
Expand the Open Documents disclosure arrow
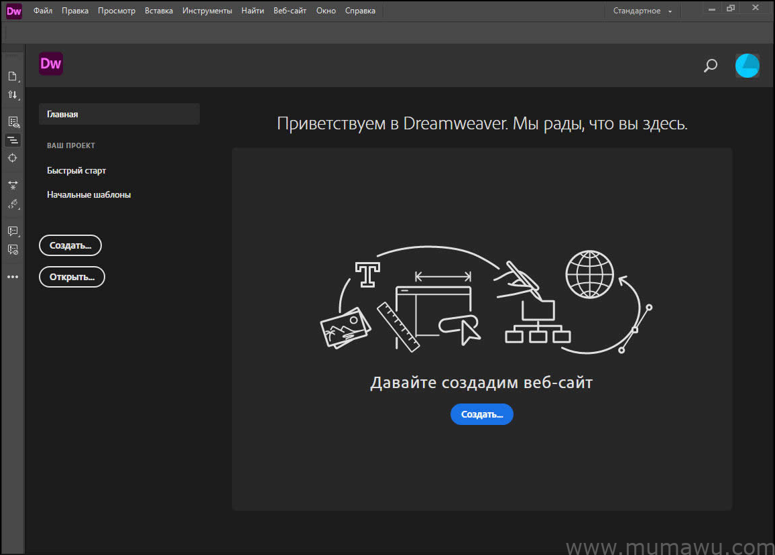tap(19, 82)
